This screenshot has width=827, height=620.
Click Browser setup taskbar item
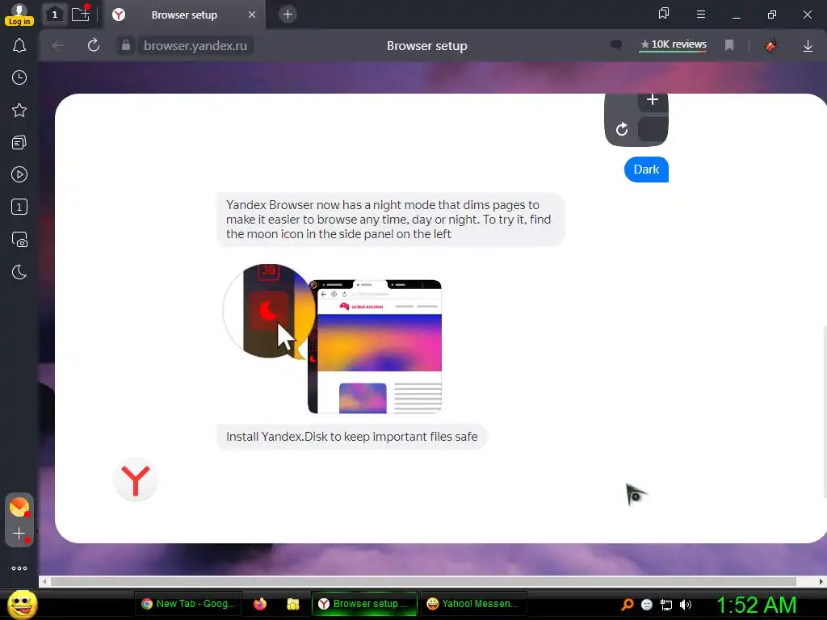click(x=364, y=604)
